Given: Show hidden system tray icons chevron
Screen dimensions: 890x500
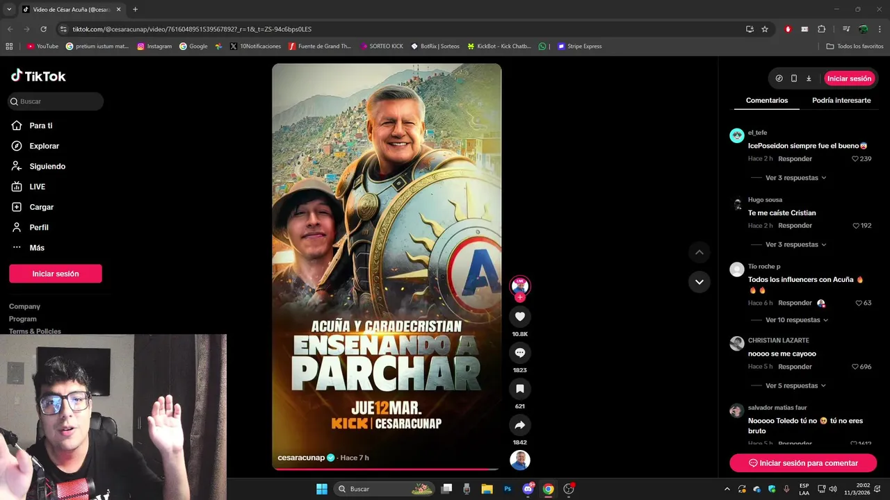Looking at the screenshot, I should 727,489.
